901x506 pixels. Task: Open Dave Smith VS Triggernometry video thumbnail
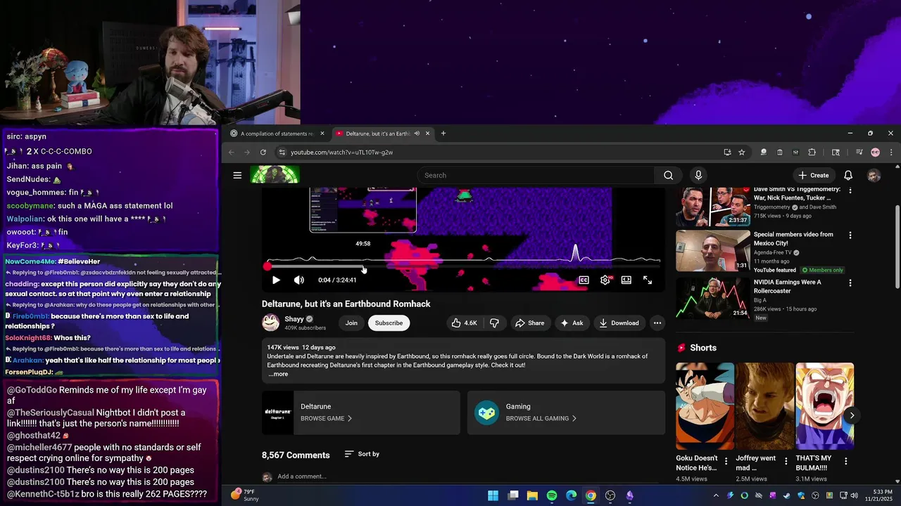pyautogui.click(x=713, y=207)
